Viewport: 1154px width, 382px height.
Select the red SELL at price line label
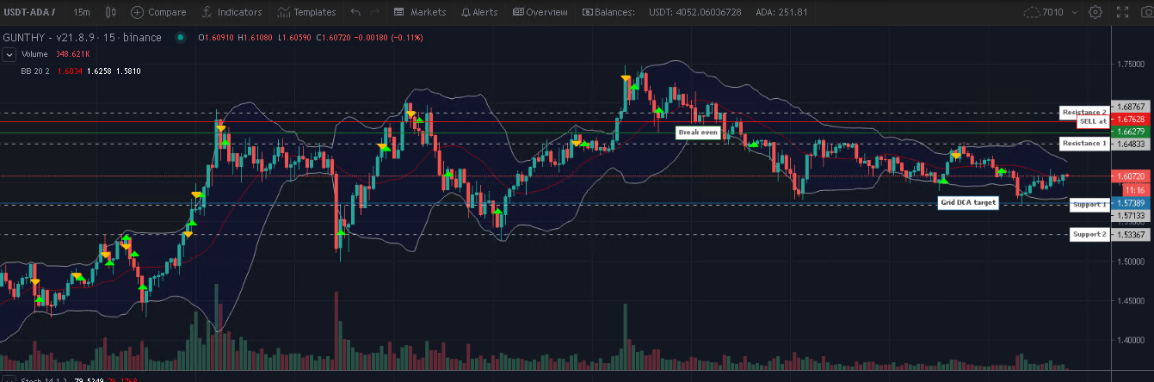(1091, 121)
